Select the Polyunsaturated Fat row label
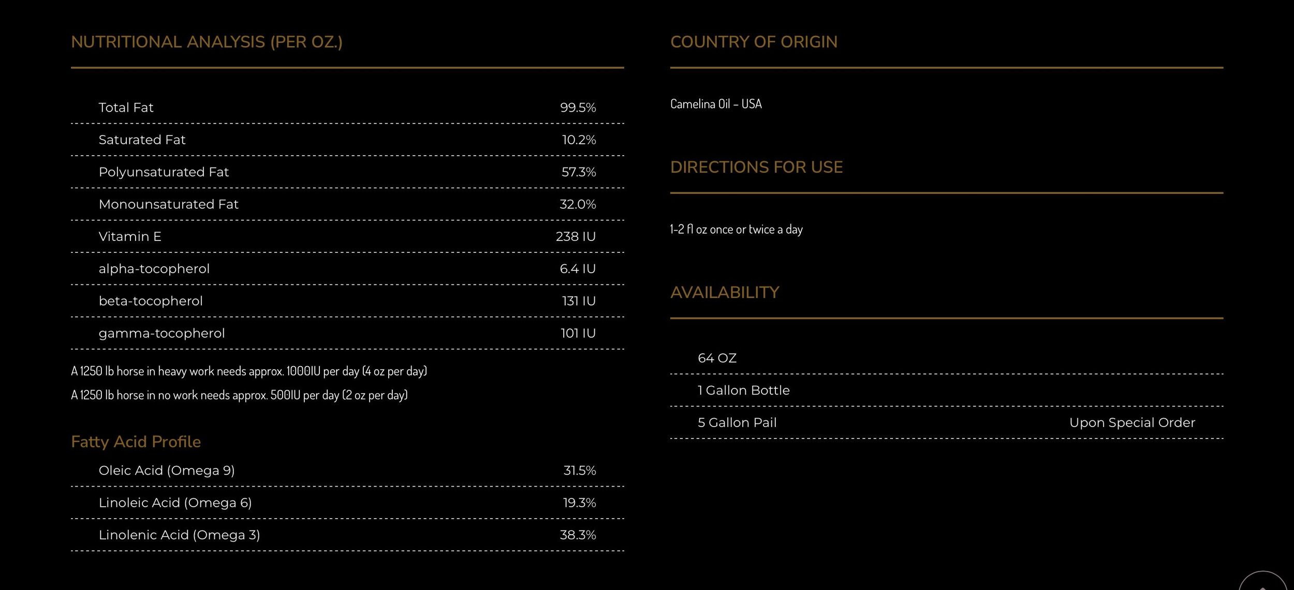Image resolution: width=1294 pixels, height=590 pixels. tap(164, 172)
